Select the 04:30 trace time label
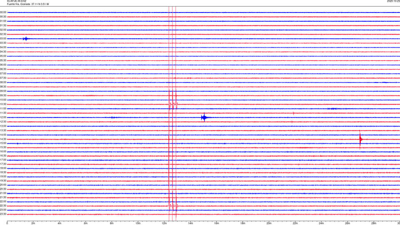 pyautogui.click(x=3, y=52)
